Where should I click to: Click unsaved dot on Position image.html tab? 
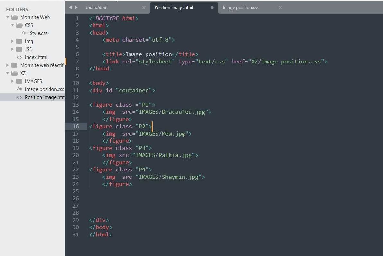(212, 8)
